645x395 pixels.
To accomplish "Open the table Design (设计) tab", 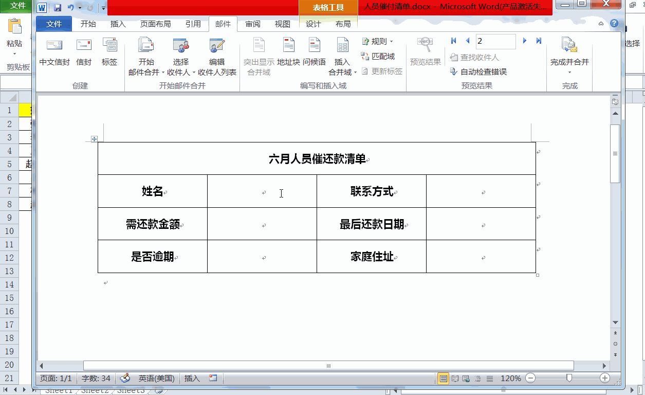I will [x=314, y=24].
